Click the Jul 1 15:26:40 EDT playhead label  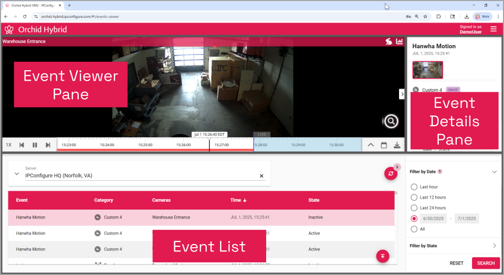point(209,134)
